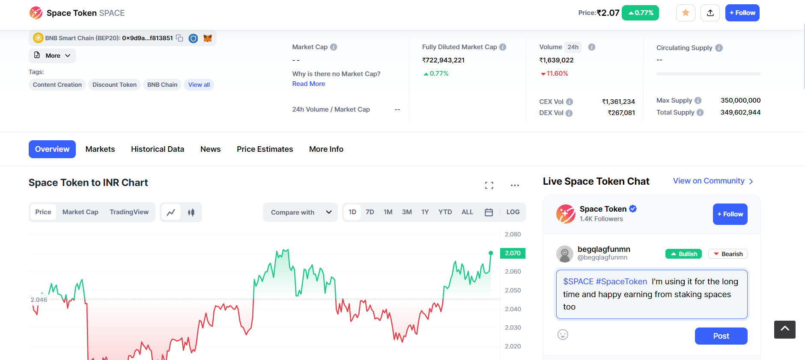
Task: Click the begqlagfunmn user avatar
Action: coord(565,254)
